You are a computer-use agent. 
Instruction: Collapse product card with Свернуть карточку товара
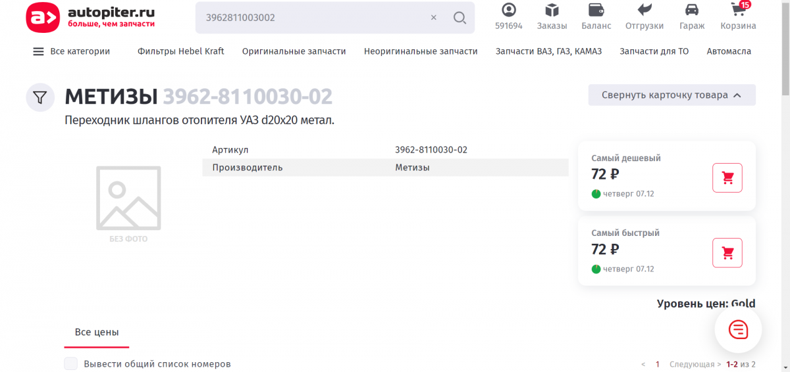pos(671,95)
